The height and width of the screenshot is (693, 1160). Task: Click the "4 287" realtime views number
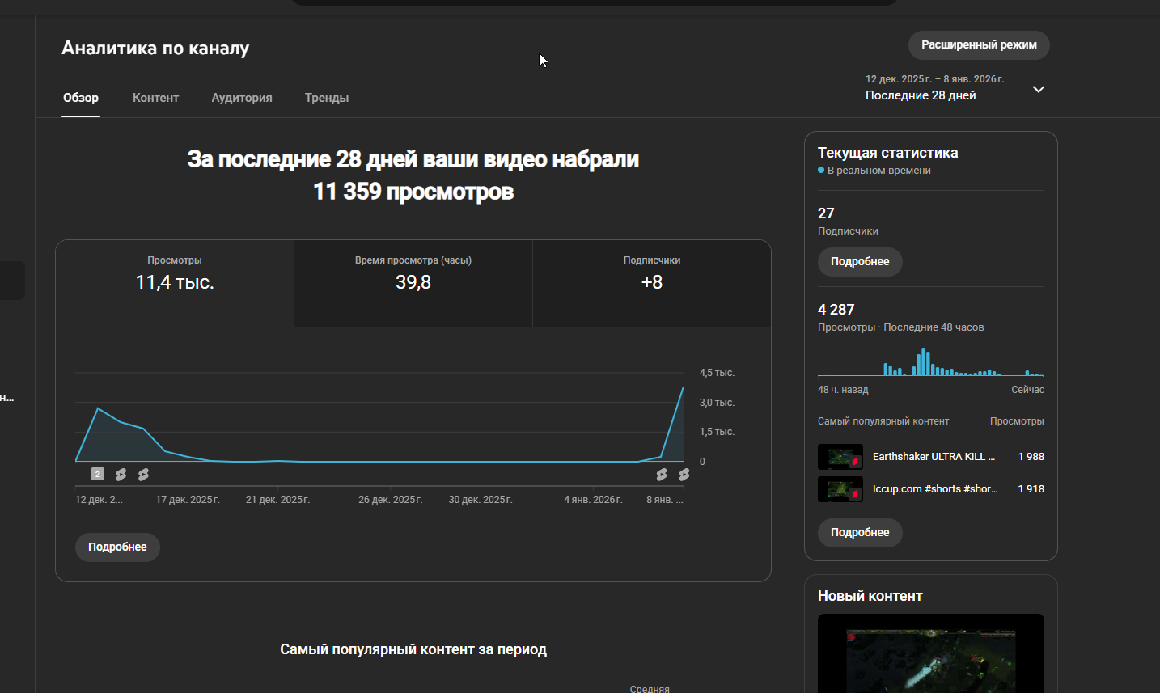click(836, 310)
